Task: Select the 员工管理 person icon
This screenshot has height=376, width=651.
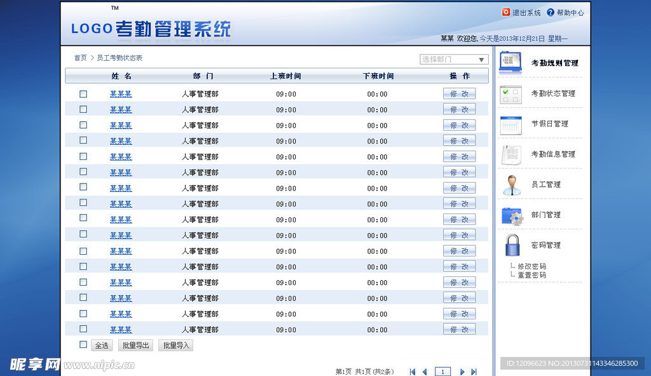Action: 511,185
